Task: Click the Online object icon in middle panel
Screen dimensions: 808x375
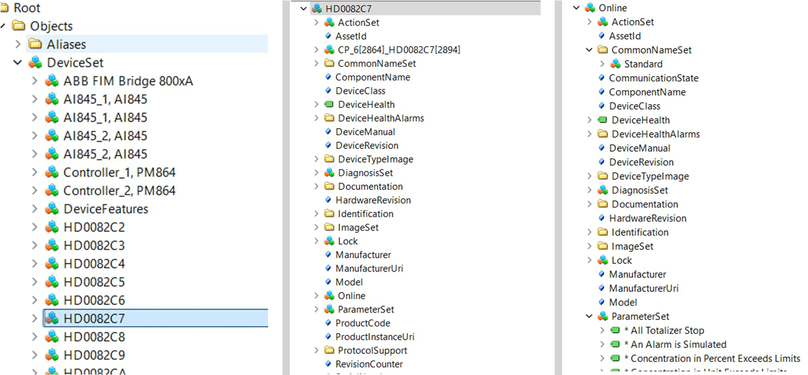Action: [329, 296]
